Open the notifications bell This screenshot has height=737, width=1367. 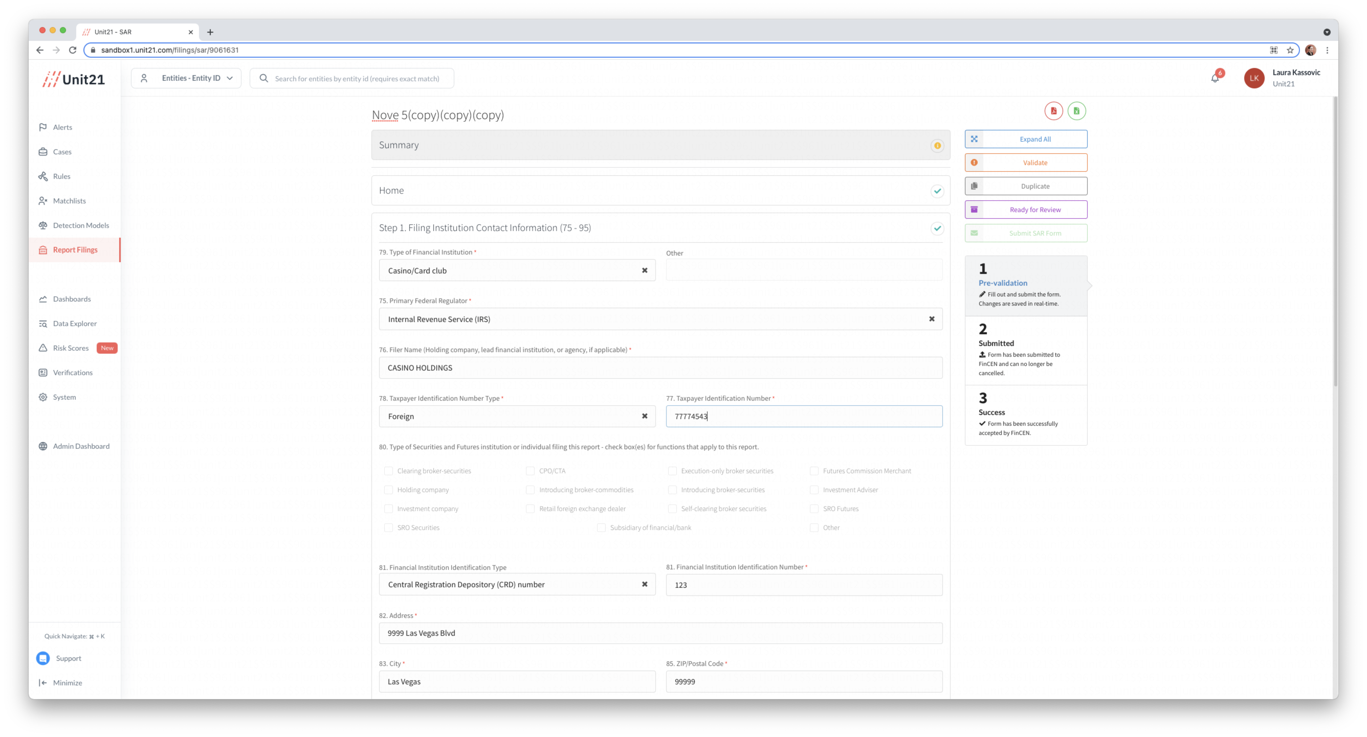[x=1215, y=78]
